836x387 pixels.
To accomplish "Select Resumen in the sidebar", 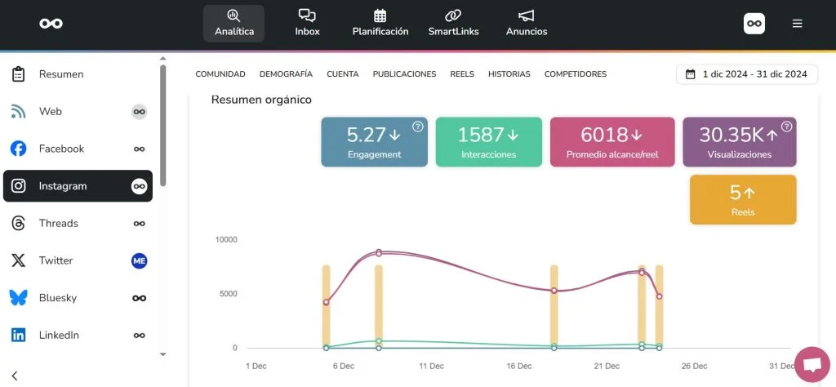I will point(61,74).
